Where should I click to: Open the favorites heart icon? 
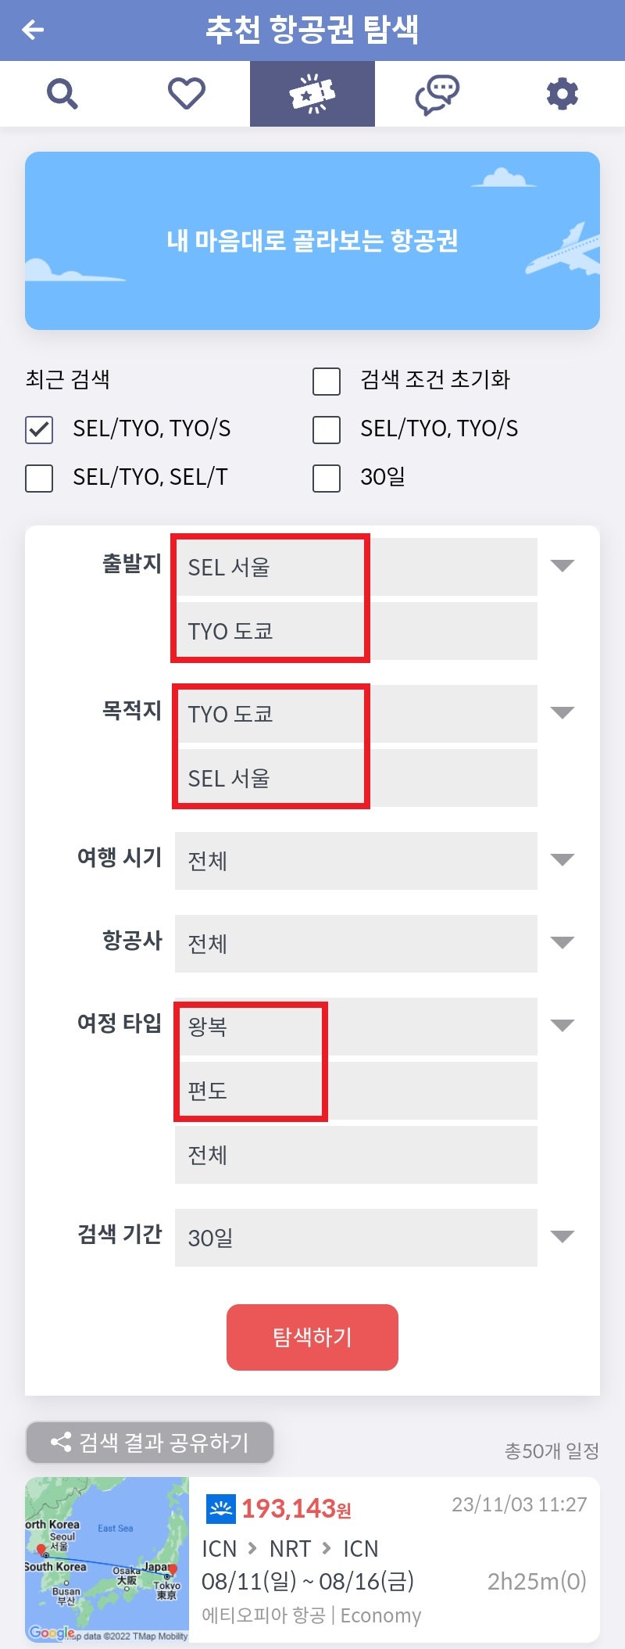coord(187,92)
